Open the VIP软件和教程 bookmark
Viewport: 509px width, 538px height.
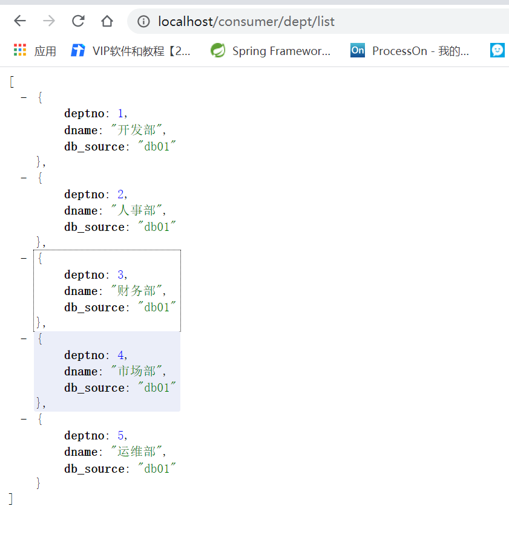(x=141, y=51)
